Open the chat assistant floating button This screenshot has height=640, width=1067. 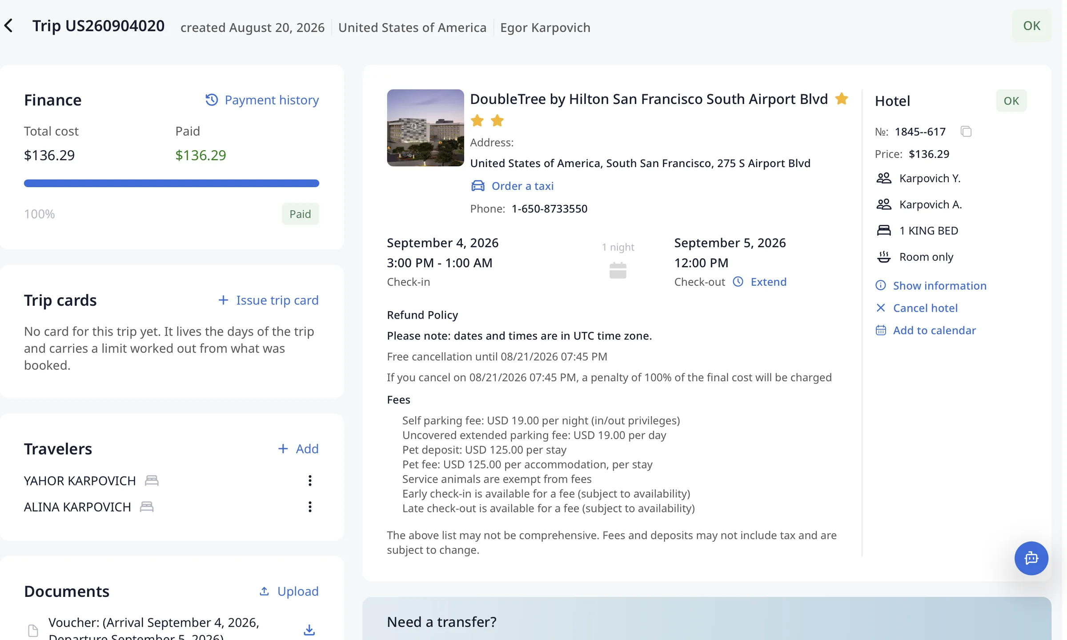(x=1031, y=558)
